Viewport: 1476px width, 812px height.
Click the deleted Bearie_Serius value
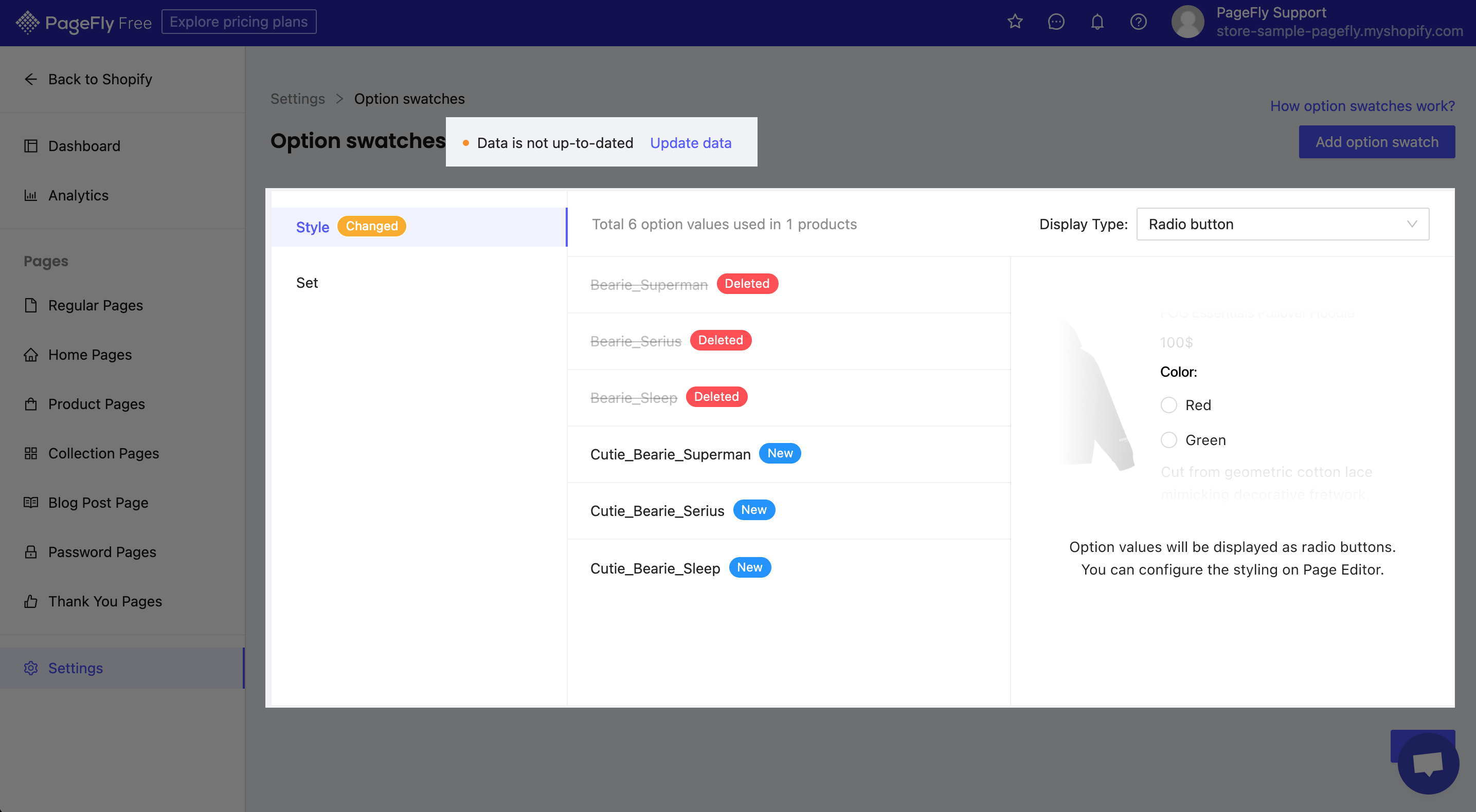(636, 341)
